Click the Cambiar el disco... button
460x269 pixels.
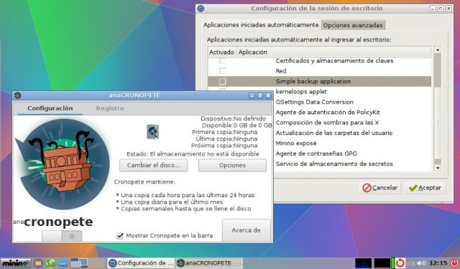[153, 166]
